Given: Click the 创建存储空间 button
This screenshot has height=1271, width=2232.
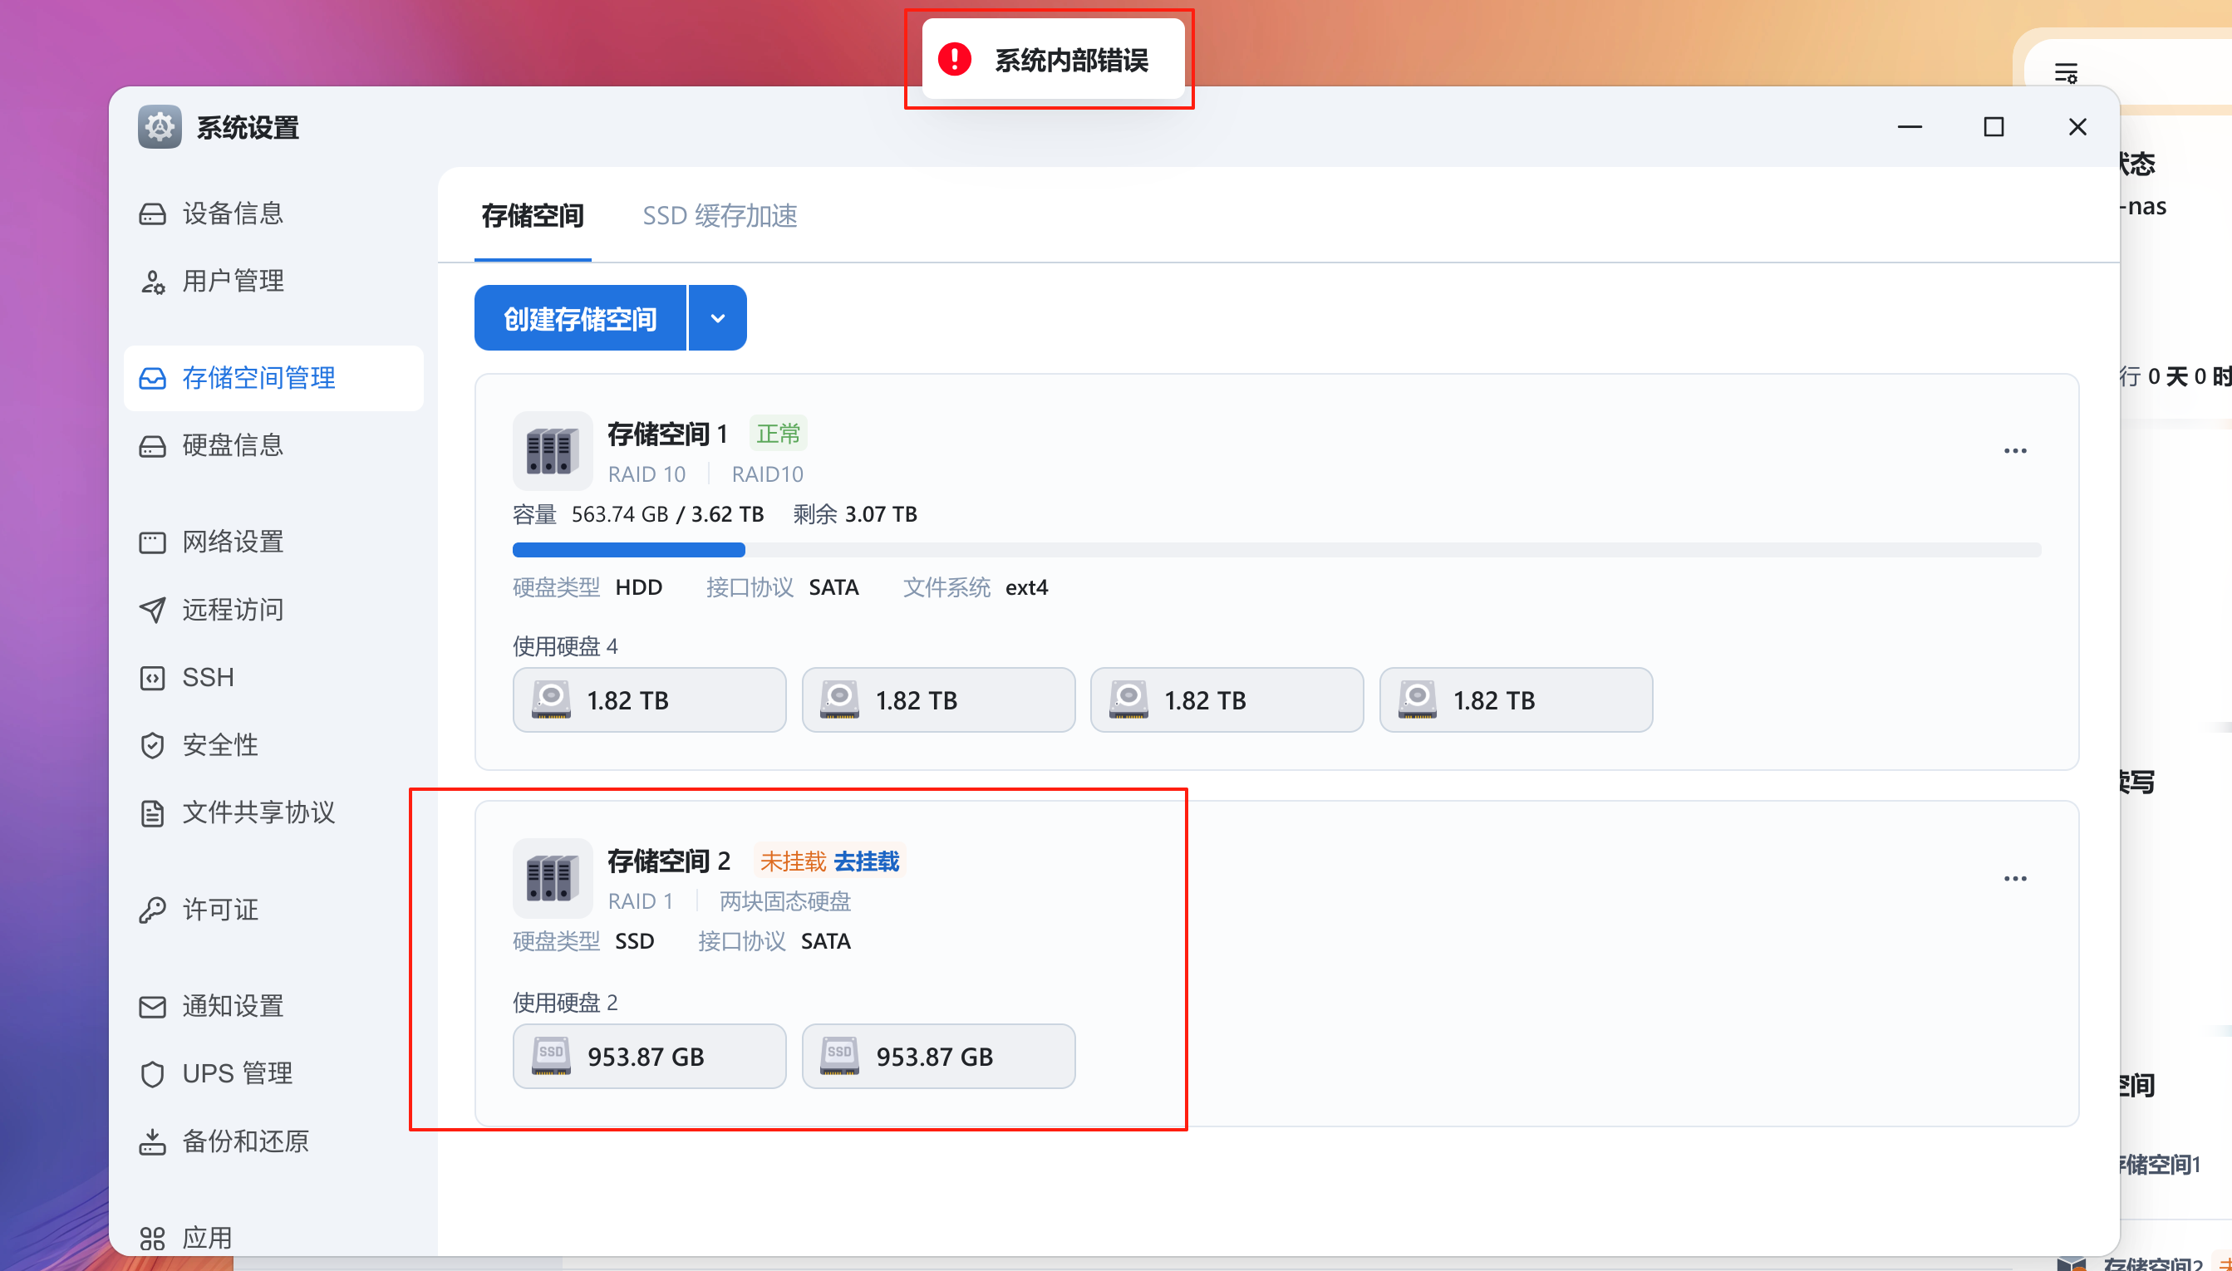Looking at the screenshot, I should 580,319.
